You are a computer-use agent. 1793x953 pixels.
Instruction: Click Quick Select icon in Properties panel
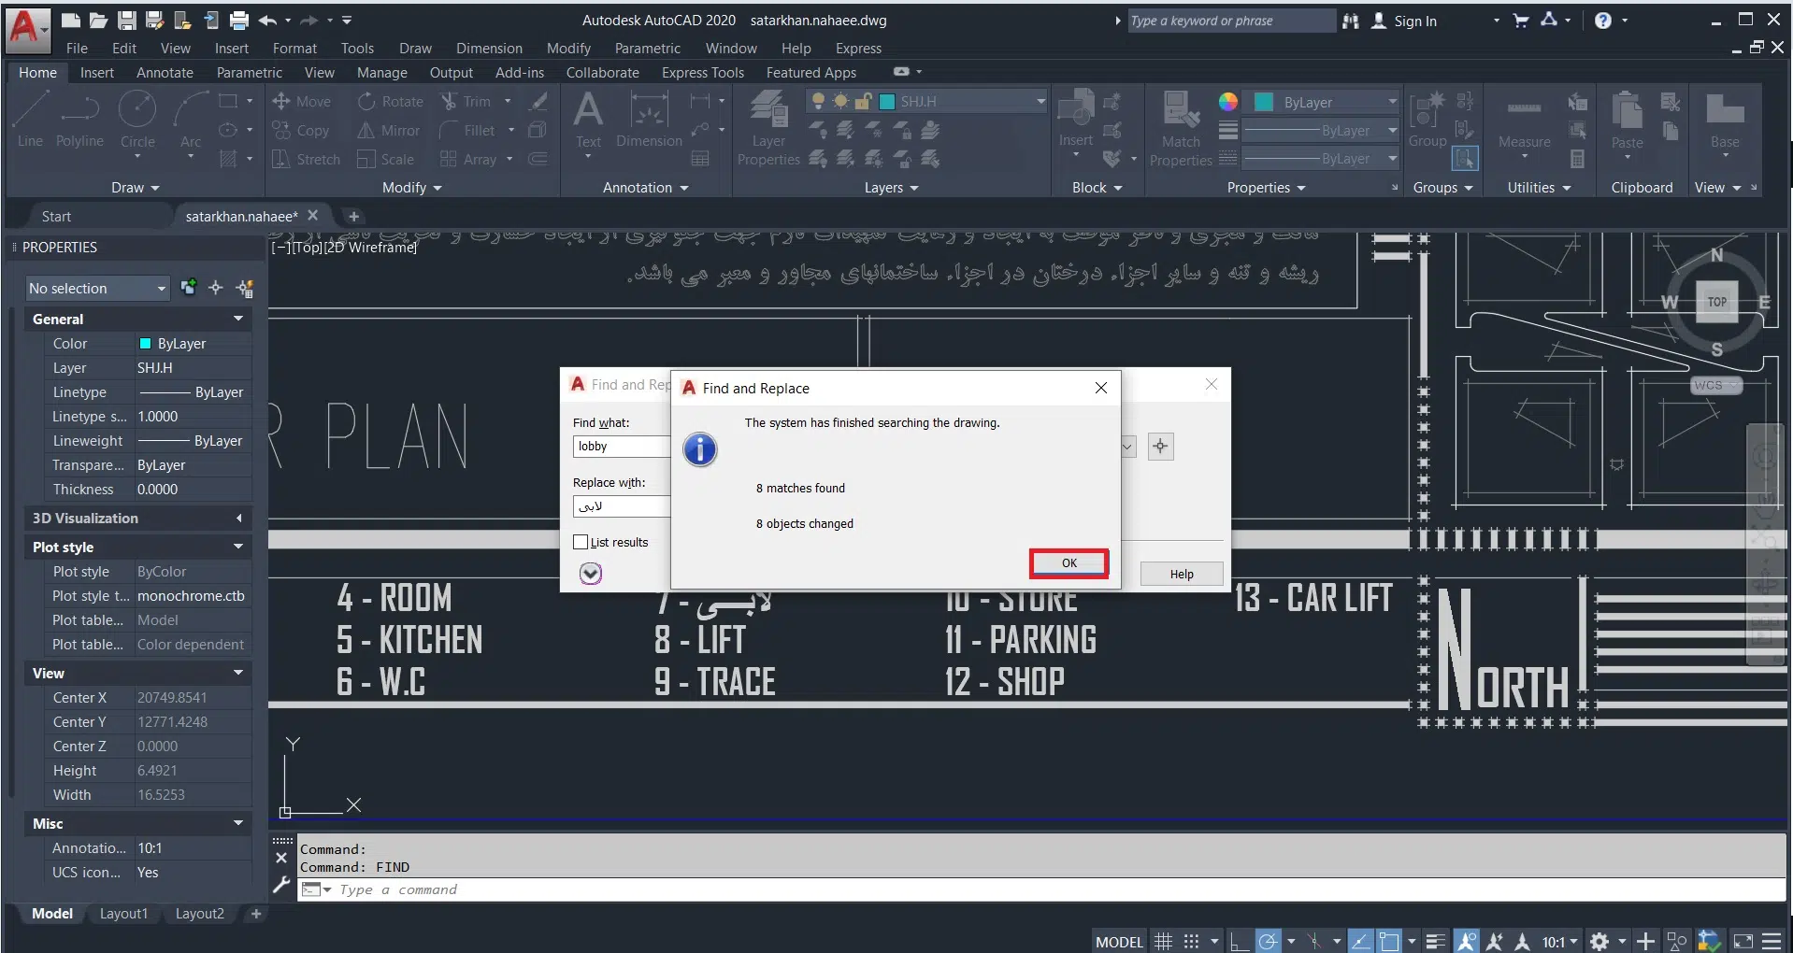(246, 288)
